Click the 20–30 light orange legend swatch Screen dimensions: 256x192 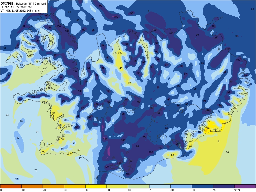click(54, 186)
